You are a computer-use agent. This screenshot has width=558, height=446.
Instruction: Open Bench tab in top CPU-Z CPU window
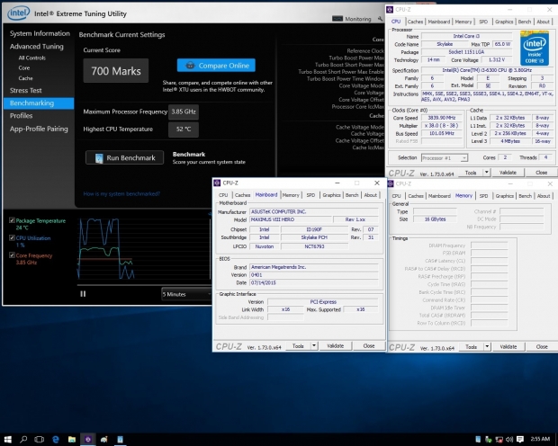click(524, 22)
